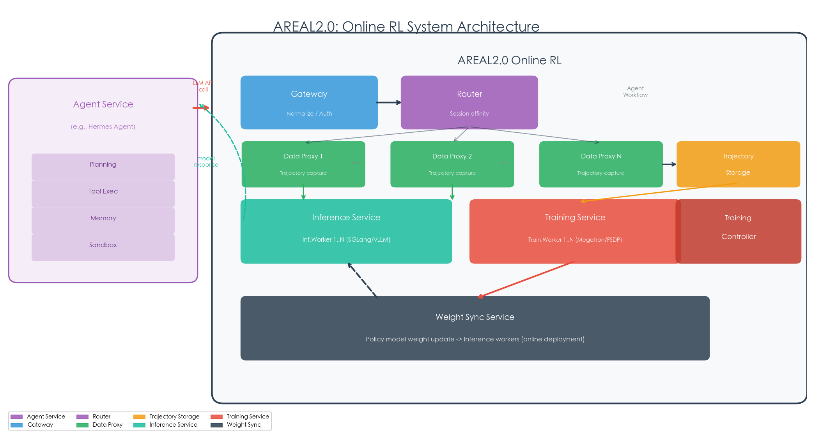The image size is (813, 436).
Task: Click the Agent Service heading text
Action: coord(103,104)
